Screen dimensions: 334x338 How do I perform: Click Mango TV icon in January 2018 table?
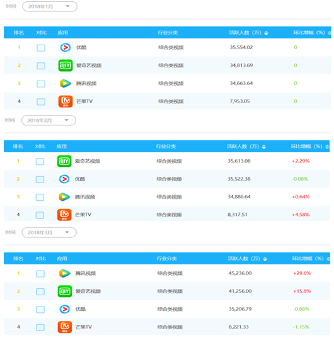(x=66, y=101)
